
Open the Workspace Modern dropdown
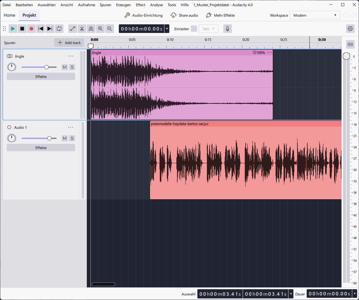click(315, 15)
